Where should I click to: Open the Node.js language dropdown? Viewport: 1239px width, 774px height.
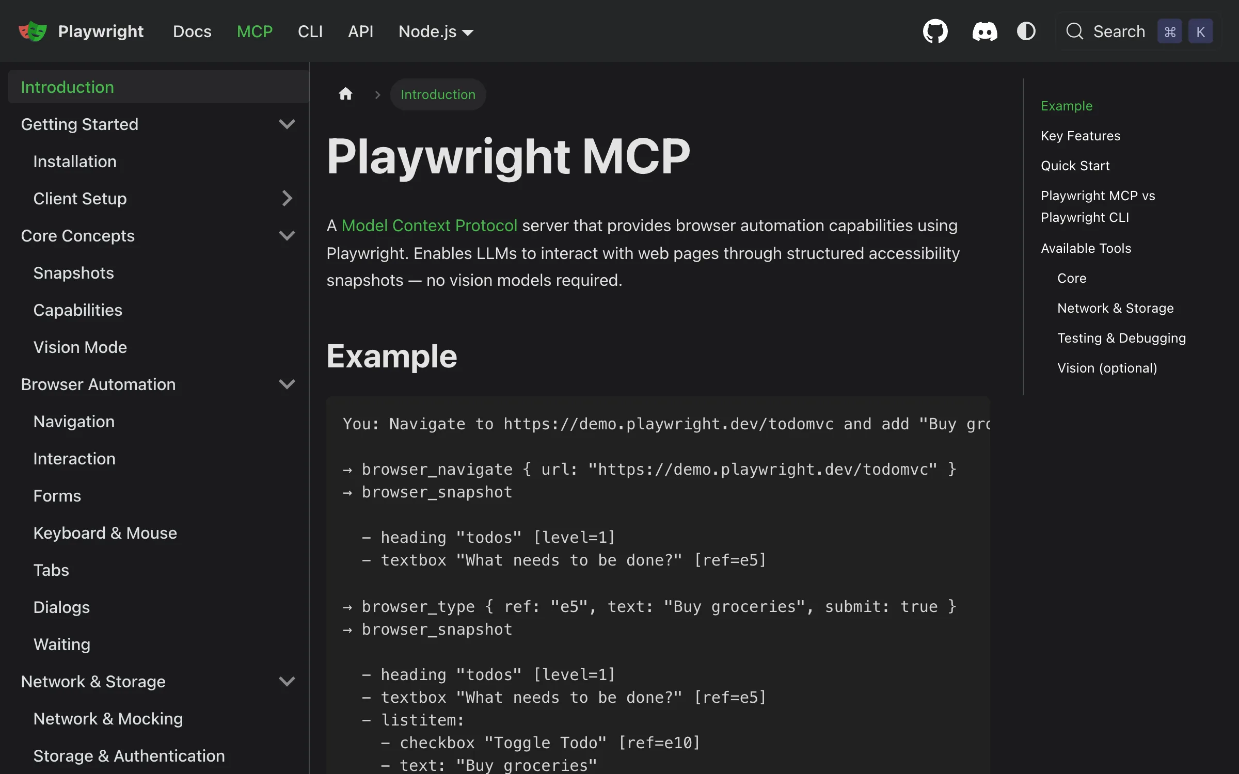coord(436,31)
